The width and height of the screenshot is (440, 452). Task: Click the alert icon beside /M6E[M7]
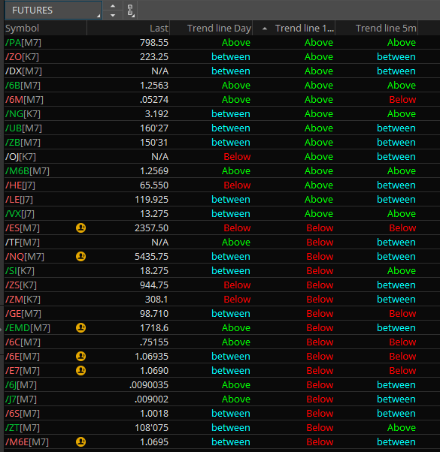(x=80, y=442)
